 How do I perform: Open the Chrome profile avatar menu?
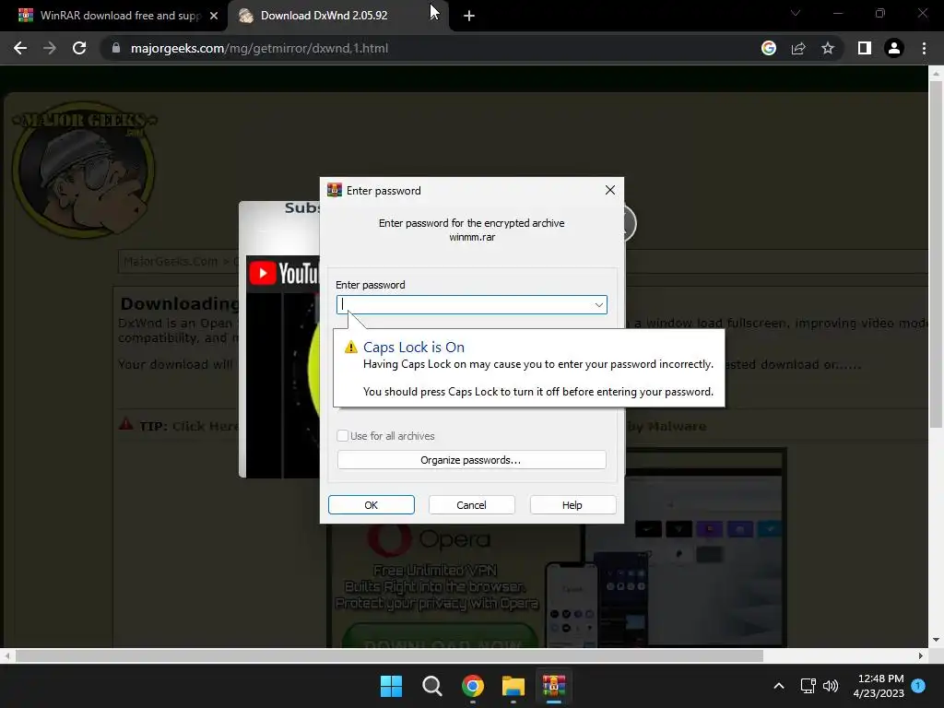click(x=894, y=48)
